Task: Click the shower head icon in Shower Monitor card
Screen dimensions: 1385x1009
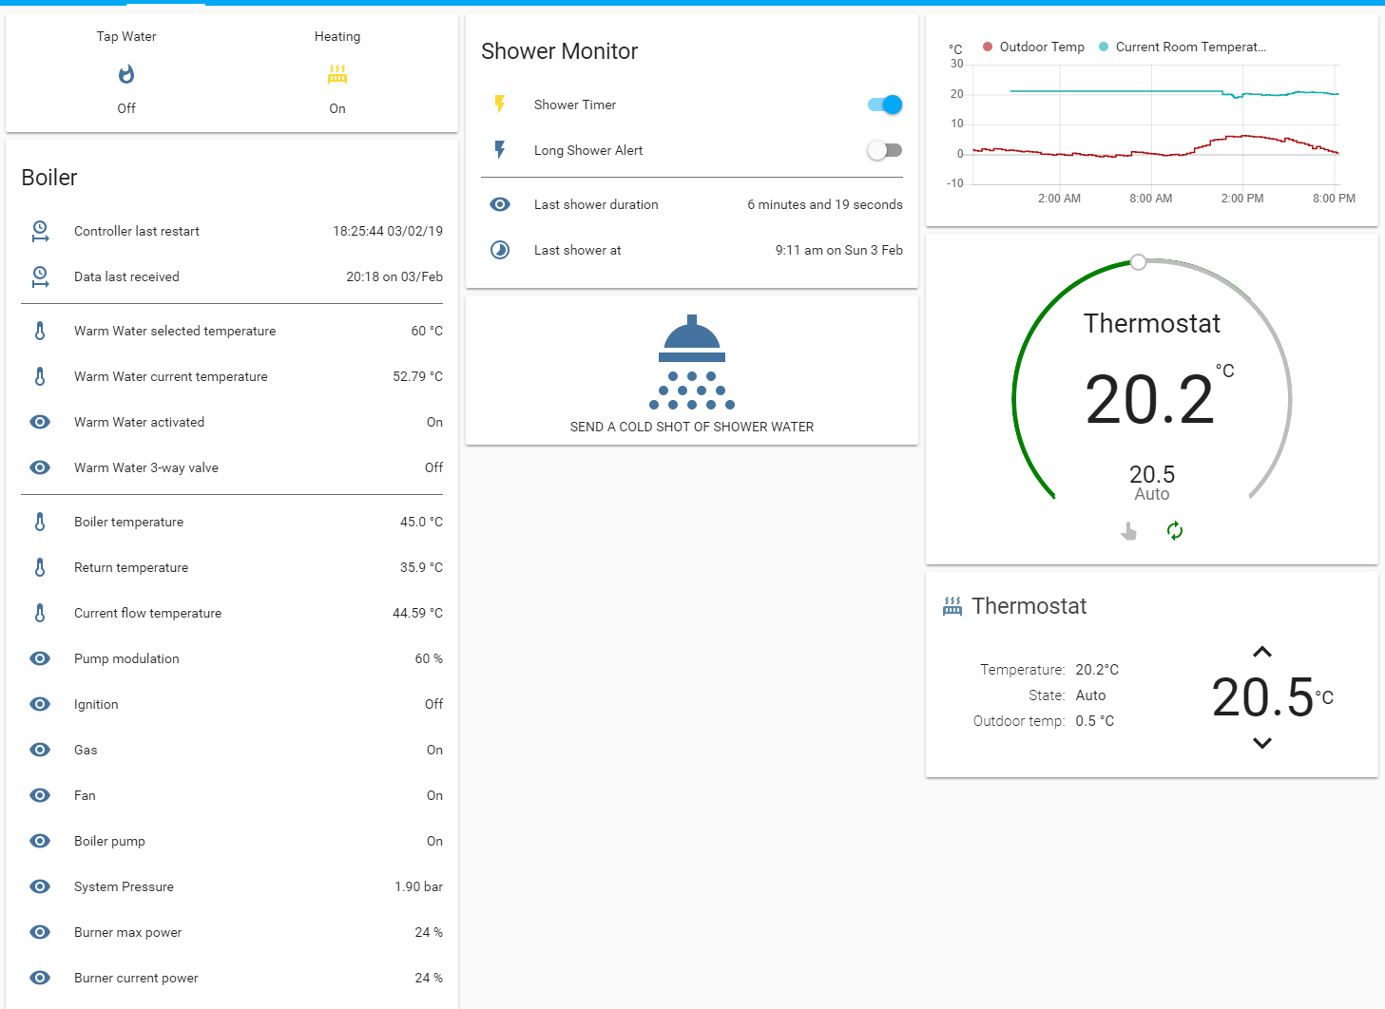Action: tap(691, 362)
